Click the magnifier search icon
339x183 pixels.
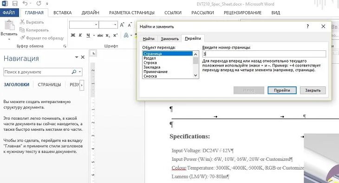click(74, 72)
